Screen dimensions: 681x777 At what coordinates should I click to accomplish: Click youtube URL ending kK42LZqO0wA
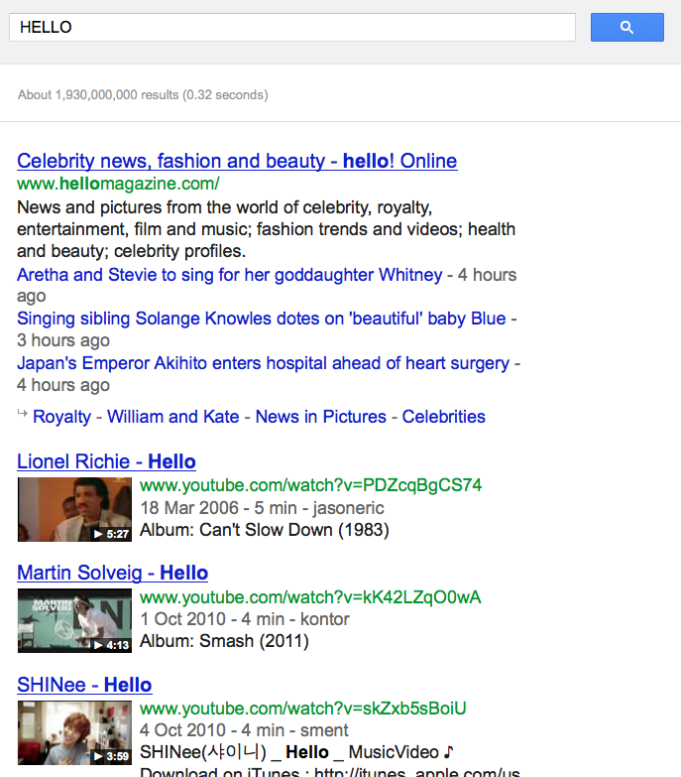pyautogui.click(x=310, y=597)
